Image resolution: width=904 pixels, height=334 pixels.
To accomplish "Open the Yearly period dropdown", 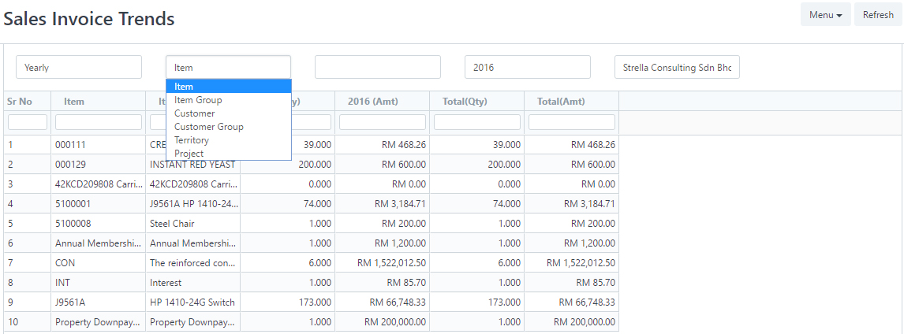I will coord(79,68).
